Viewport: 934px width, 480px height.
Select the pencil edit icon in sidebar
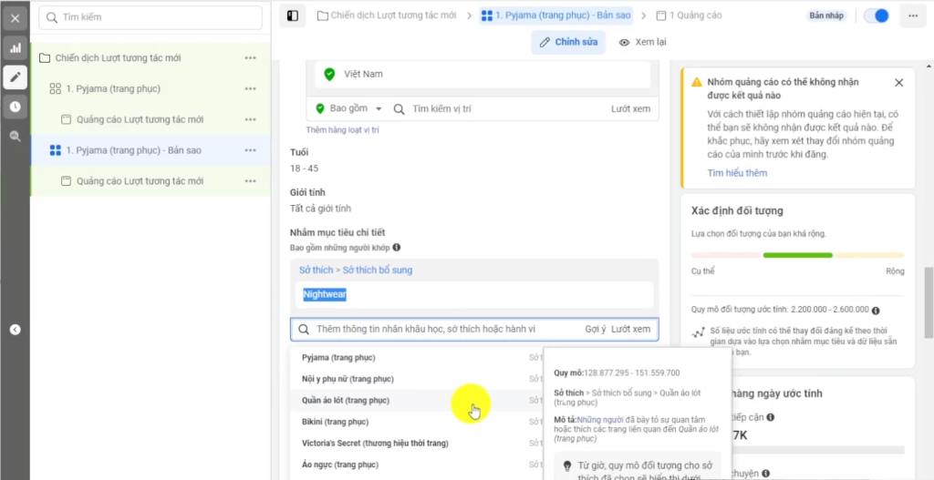(x=15, y=77)
